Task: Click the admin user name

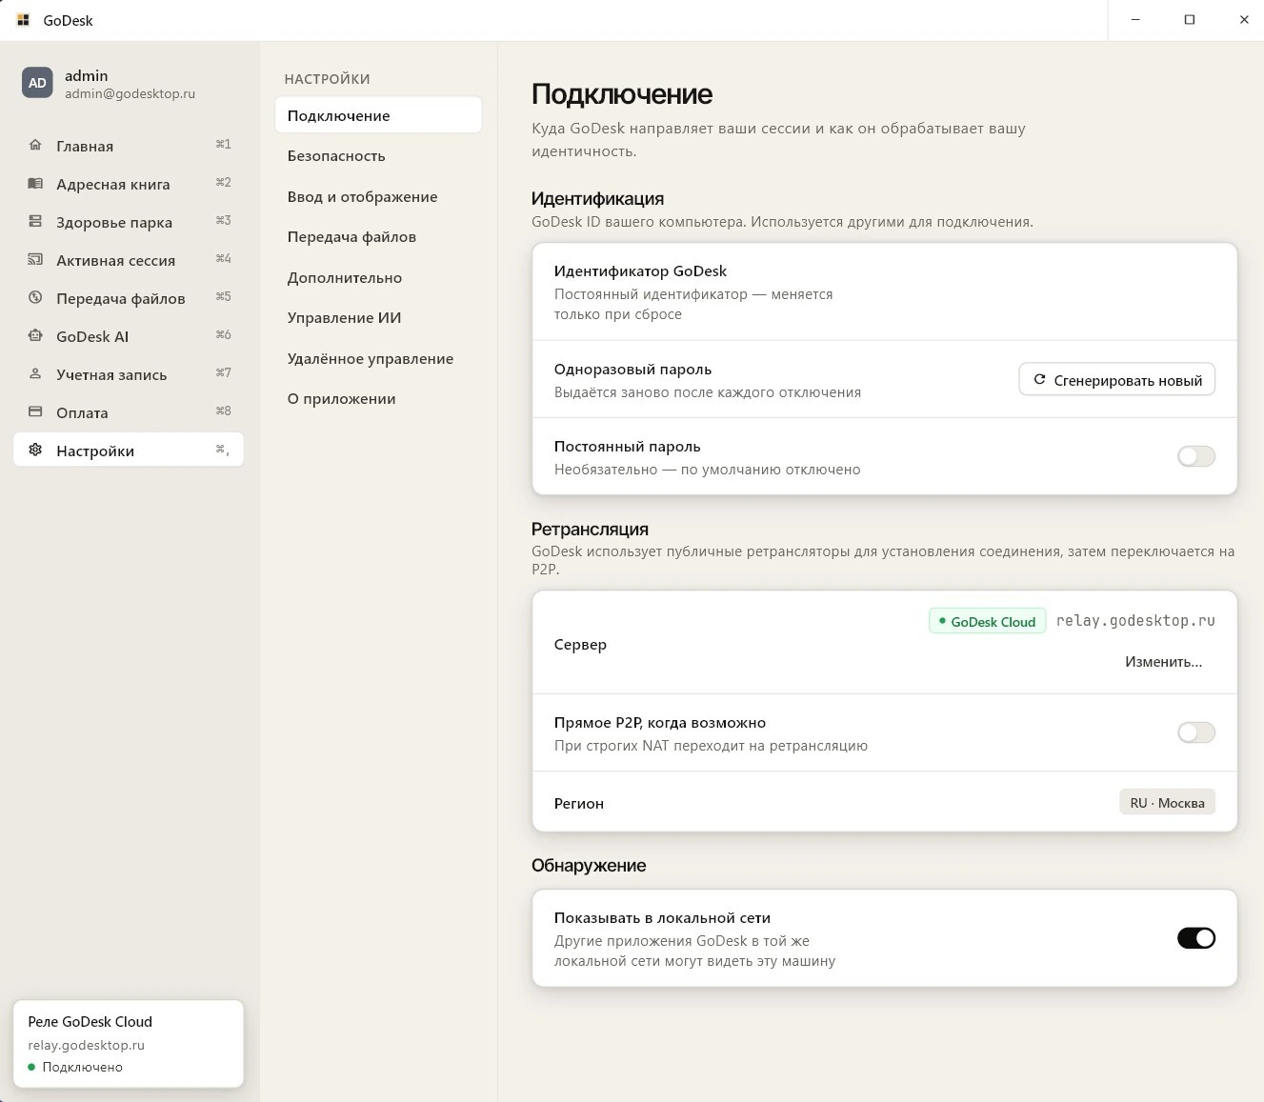Action: click(x=86, y=75)
